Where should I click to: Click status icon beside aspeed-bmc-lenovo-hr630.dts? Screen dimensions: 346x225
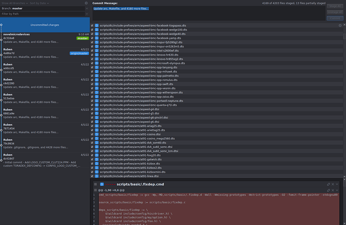click(x=97, y=55)
